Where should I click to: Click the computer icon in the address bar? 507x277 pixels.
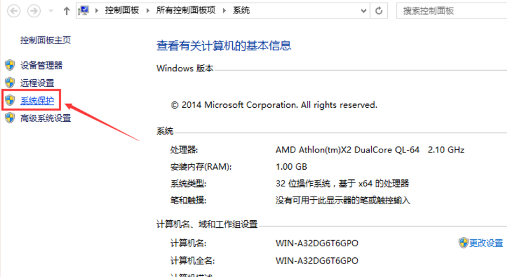pos(84,11)
